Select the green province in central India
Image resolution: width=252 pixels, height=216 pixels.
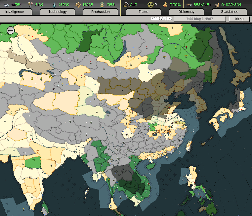(32, 162)
